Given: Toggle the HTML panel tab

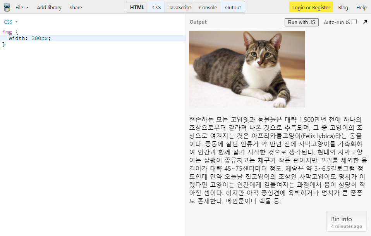Looking at the screenshot, I should [x=137, y=7].
